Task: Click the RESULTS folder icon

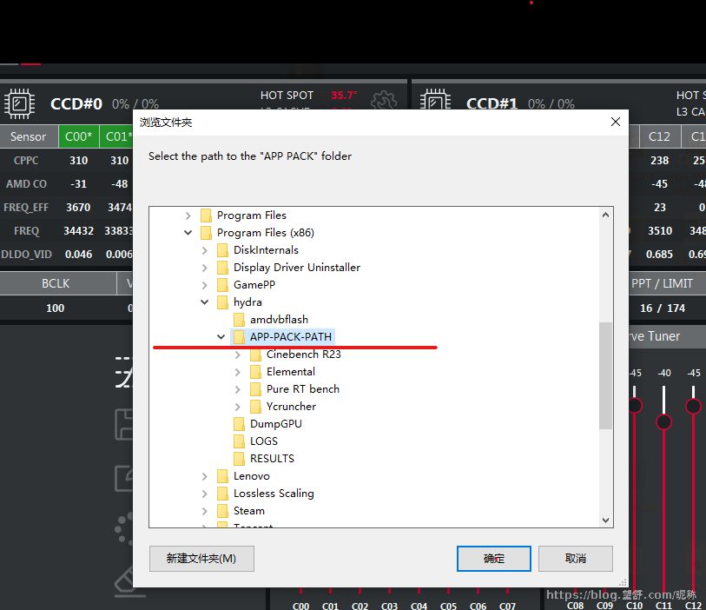Action: point(239,459)
